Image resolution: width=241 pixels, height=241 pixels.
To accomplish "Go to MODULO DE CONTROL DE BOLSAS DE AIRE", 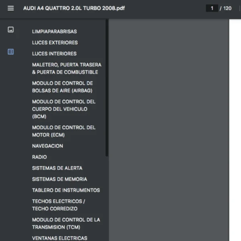I will coord(62,87).
